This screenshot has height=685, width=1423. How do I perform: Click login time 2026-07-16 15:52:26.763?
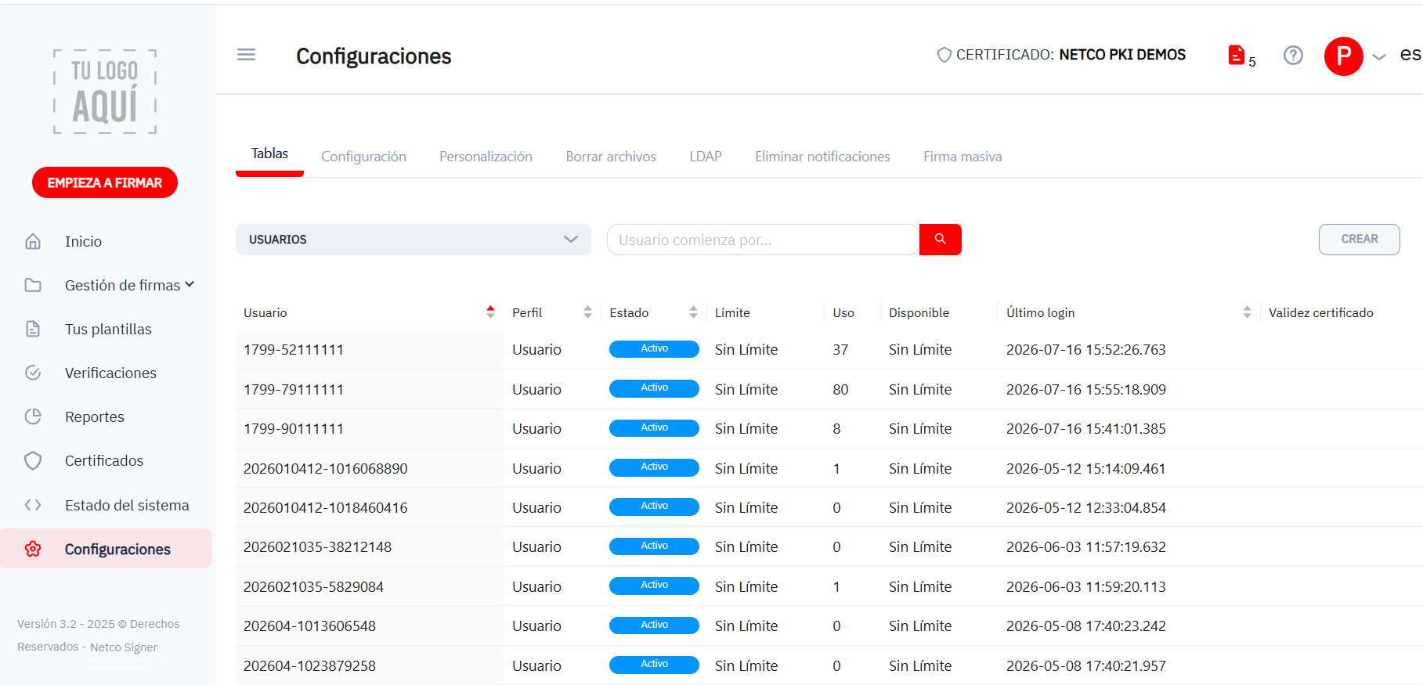(x=1085, y=350)
